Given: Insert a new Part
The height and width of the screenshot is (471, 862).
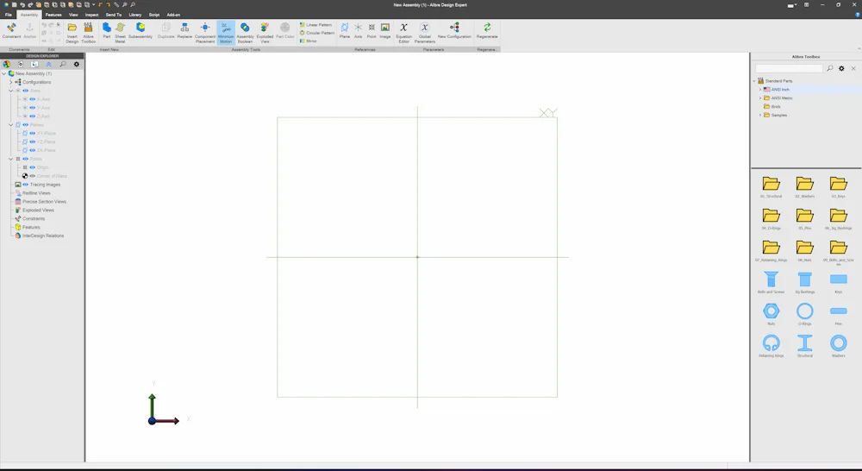Looking at the screenshot, I should [x=107, y=31].
